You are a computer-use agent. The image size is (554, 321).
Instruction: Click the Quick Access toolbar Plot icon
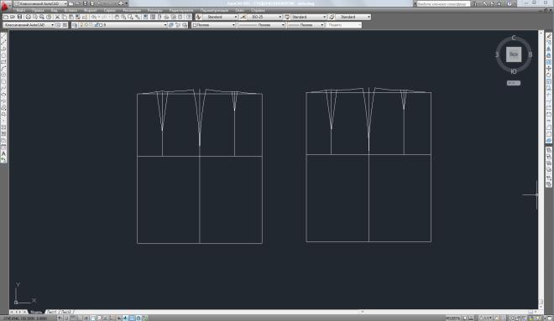[121, 3]
